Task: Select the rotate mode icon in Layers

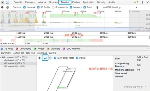Action: [45, 58]
